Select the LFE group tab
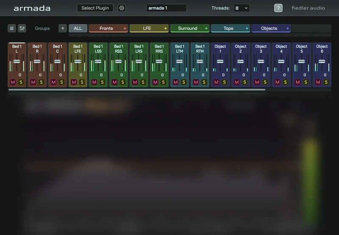339x235 pixels. 147,28
